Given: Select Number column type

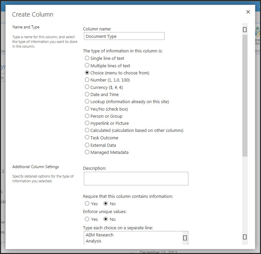Looking at the screenshot, I should [x=87, y=80].
